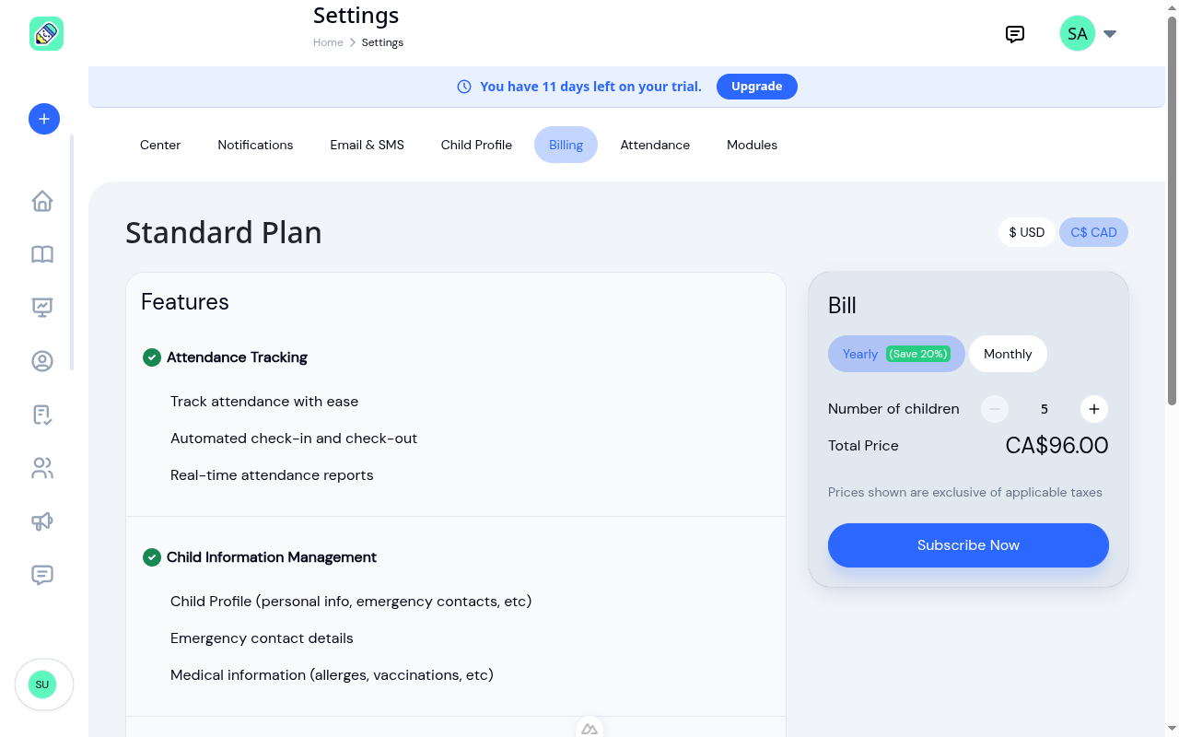Click the SU avatar at sidebar bottom
The image size is (1179, 737).
click(x=42, y=684)
